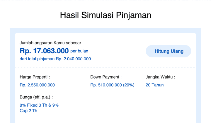Image resolution: width=211 pixels, height=123 pixels.
Task: Select the Rp. 2.550.000.000 property price
Action: point(37,85)
